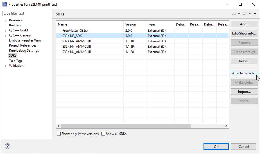
Task: Sort by the Name column header
Action: point(90,24)
